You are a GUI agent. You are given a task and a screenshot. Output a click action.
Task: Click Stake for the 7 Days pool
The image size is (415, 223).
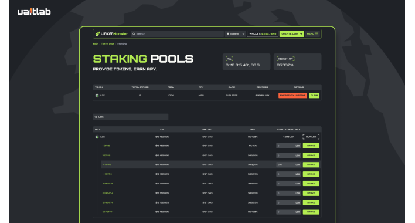click(311, 156)
